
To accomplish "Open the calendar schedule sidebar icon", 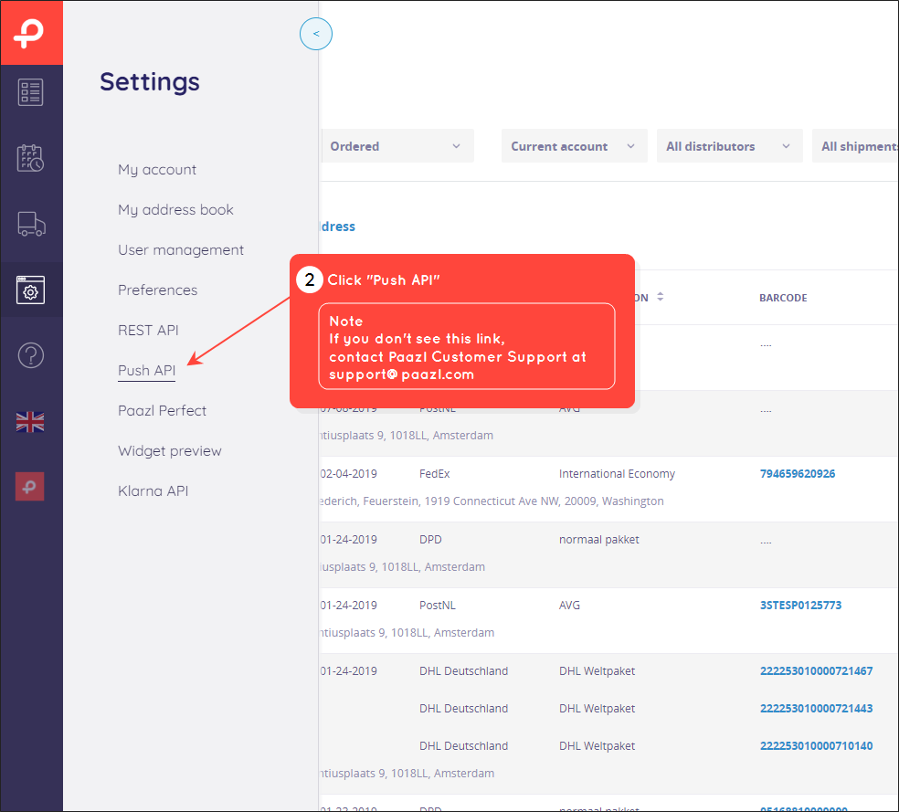I will coord(30,158).
